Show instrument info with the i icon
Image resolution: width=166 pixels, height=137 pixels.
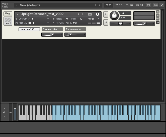[x=97, y=14]
